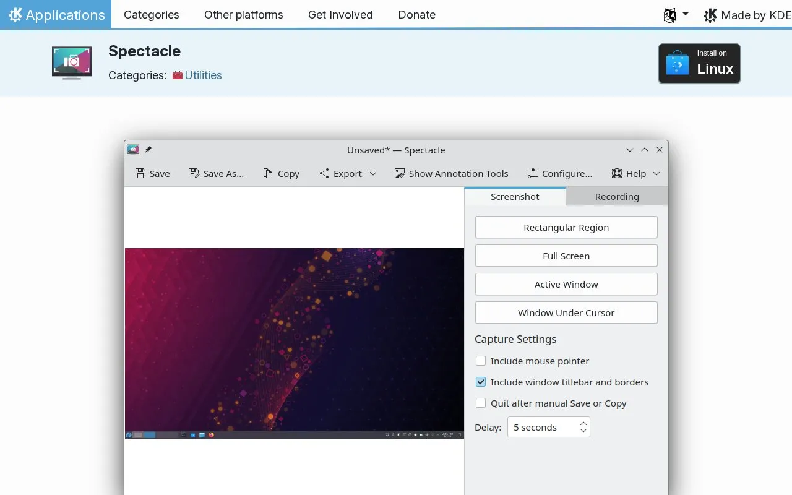Click the Install on Linux button
792x495 pixels.
[x=699, y=63]
